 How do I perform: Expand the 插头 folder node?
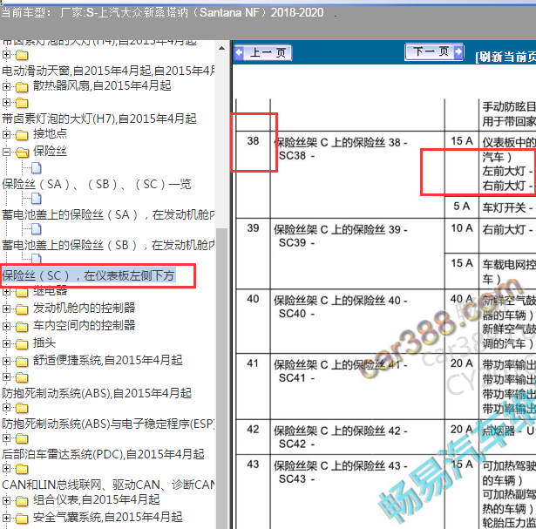pos(6,343)
